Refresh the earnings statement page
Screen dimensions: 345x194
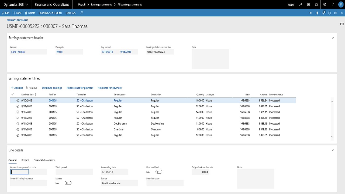[329, 13]
